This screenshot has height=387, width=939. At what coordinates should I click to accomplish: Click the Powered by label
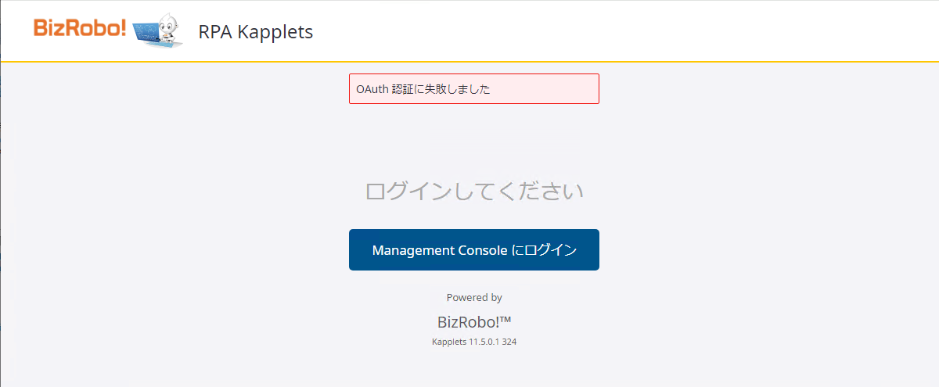tap(474, 297)
